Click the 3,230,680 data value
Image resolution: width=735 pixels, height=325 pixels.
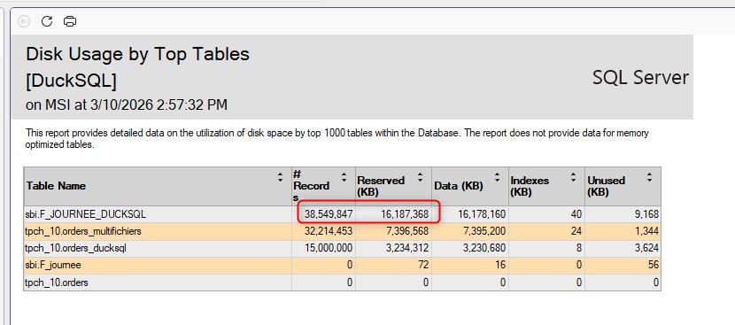[x=484, y=248]
